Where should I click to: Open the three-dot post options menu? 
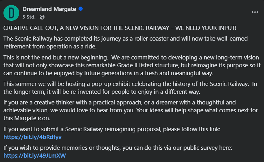(255, 12)
